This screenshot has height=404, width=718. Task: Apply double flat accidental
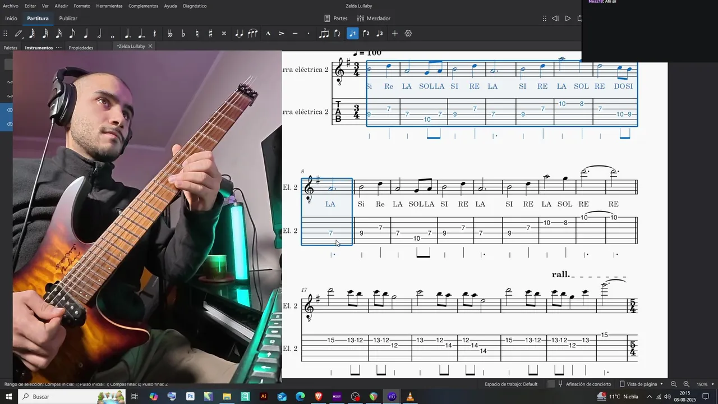pos(169,34)
